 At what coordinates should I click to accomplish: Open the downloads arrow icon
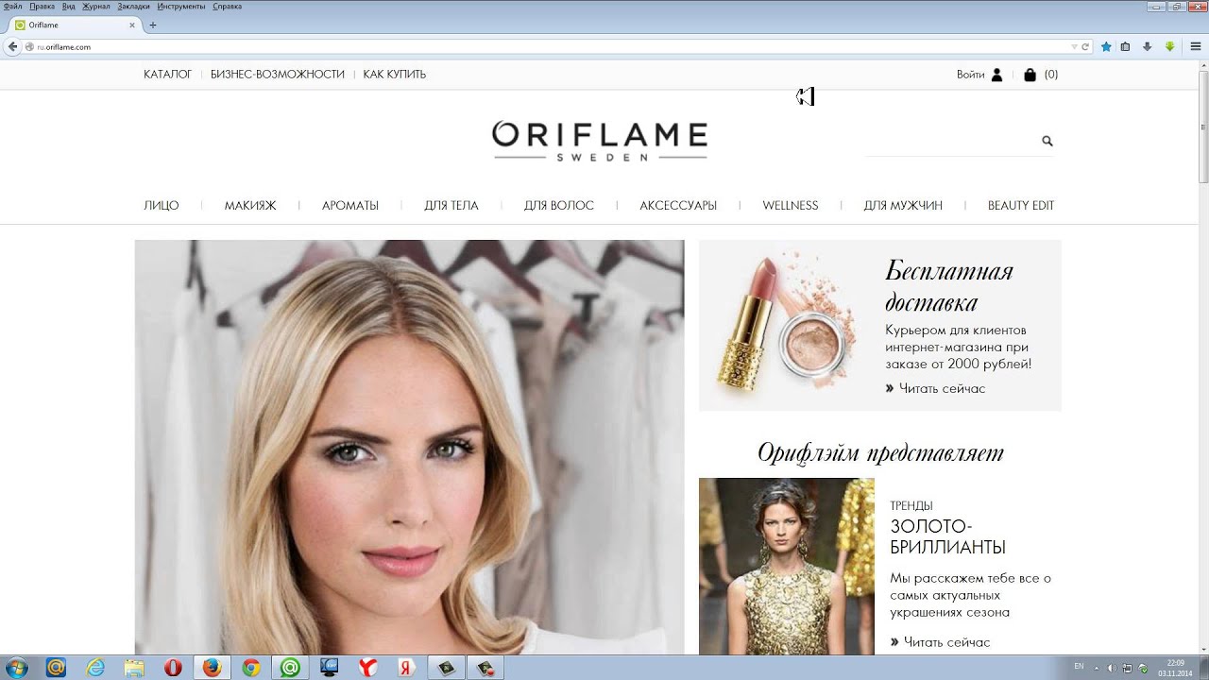coord(1147,46)
